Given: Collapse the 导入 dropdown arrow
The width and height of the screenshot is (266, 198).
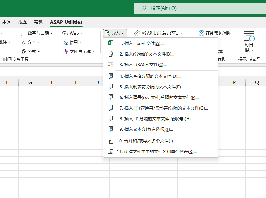Looking at the screenshot, I should 123,33.
